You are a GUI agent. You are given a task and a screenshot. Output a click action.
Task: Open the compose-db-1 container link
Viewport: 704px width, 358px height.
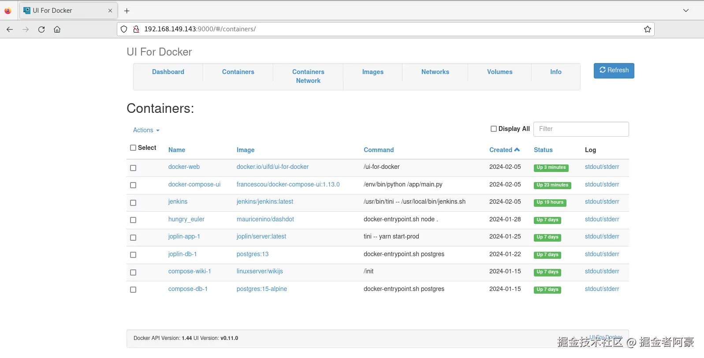click(x=188, y=289)
